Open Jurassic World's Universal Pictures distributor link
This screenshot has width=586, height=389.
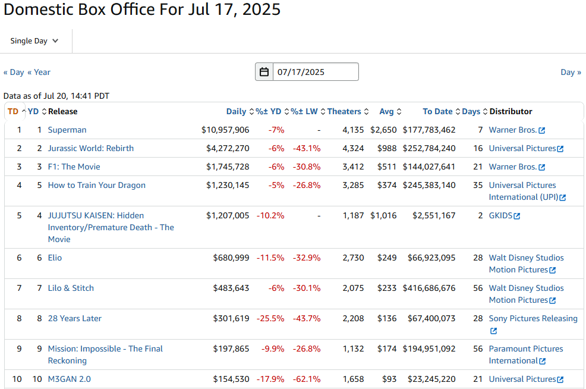522,148
